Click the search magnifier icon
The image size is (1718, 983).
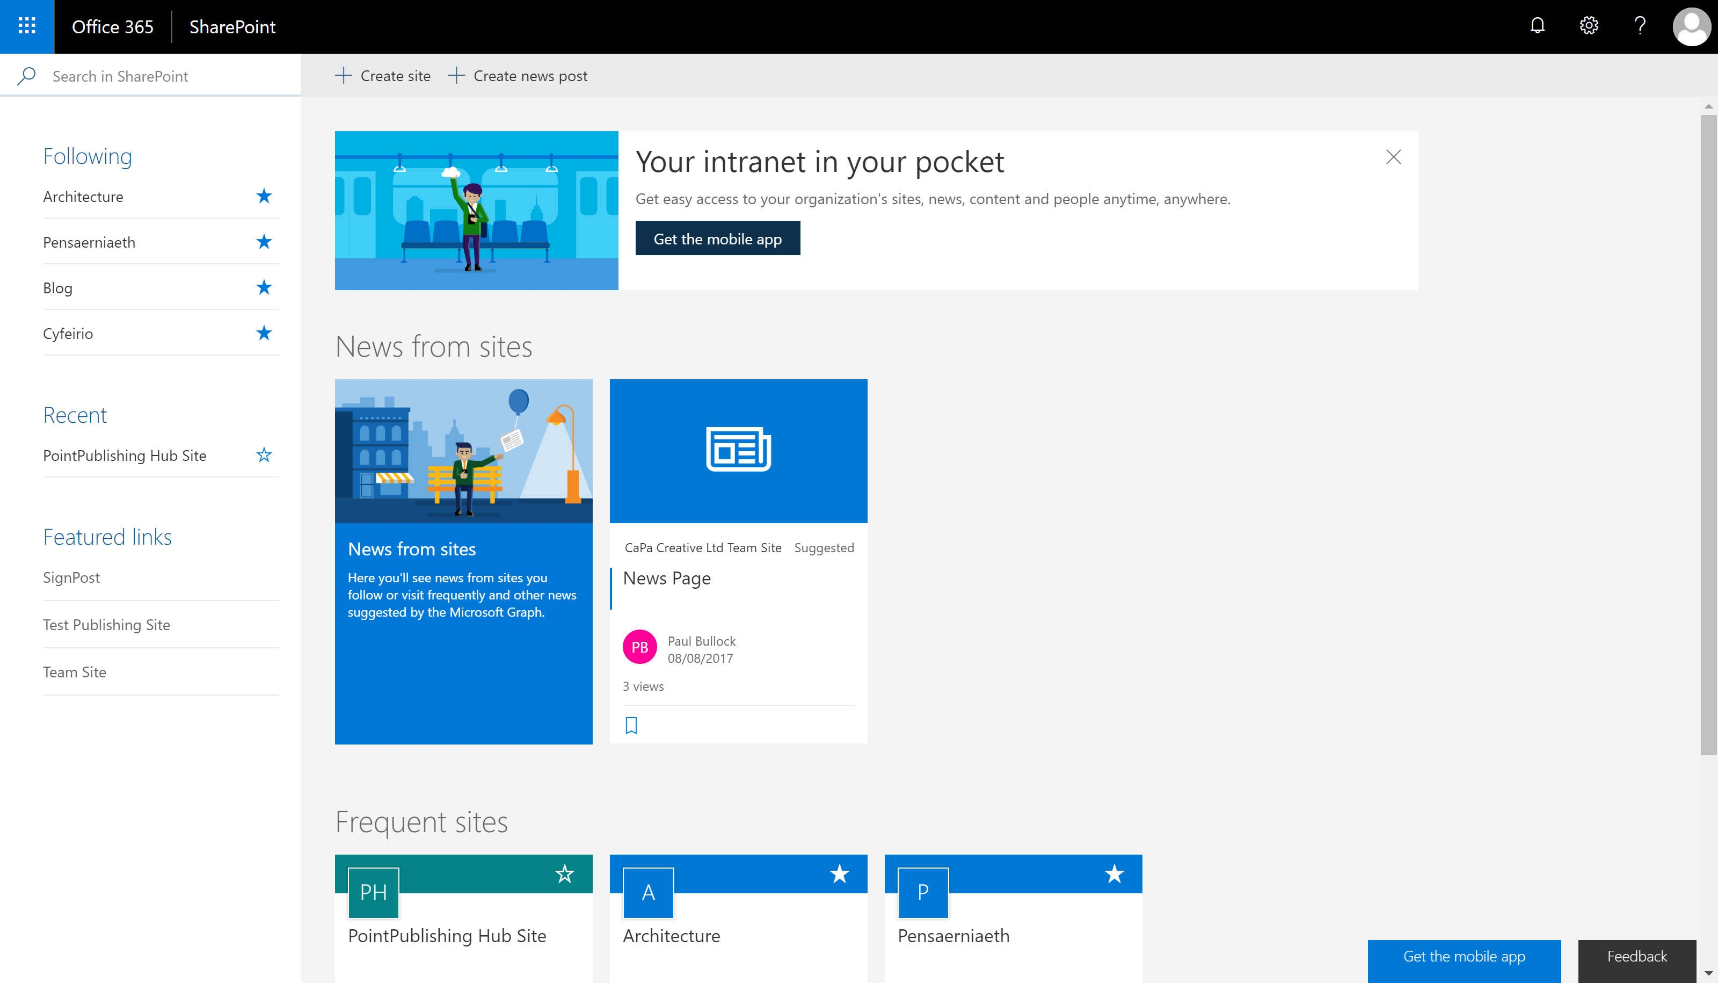pyautogui.click(x=26, y=76)
